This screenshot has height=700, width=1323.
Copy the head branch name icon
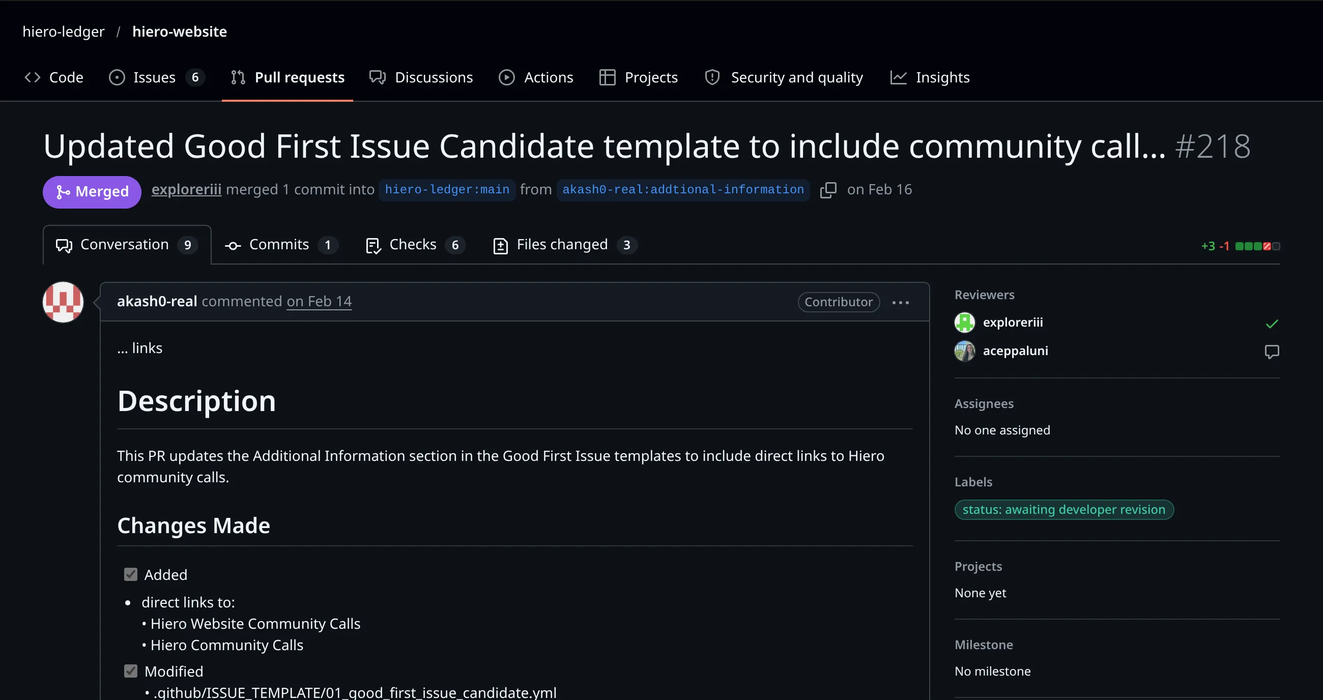click(828, 190)
